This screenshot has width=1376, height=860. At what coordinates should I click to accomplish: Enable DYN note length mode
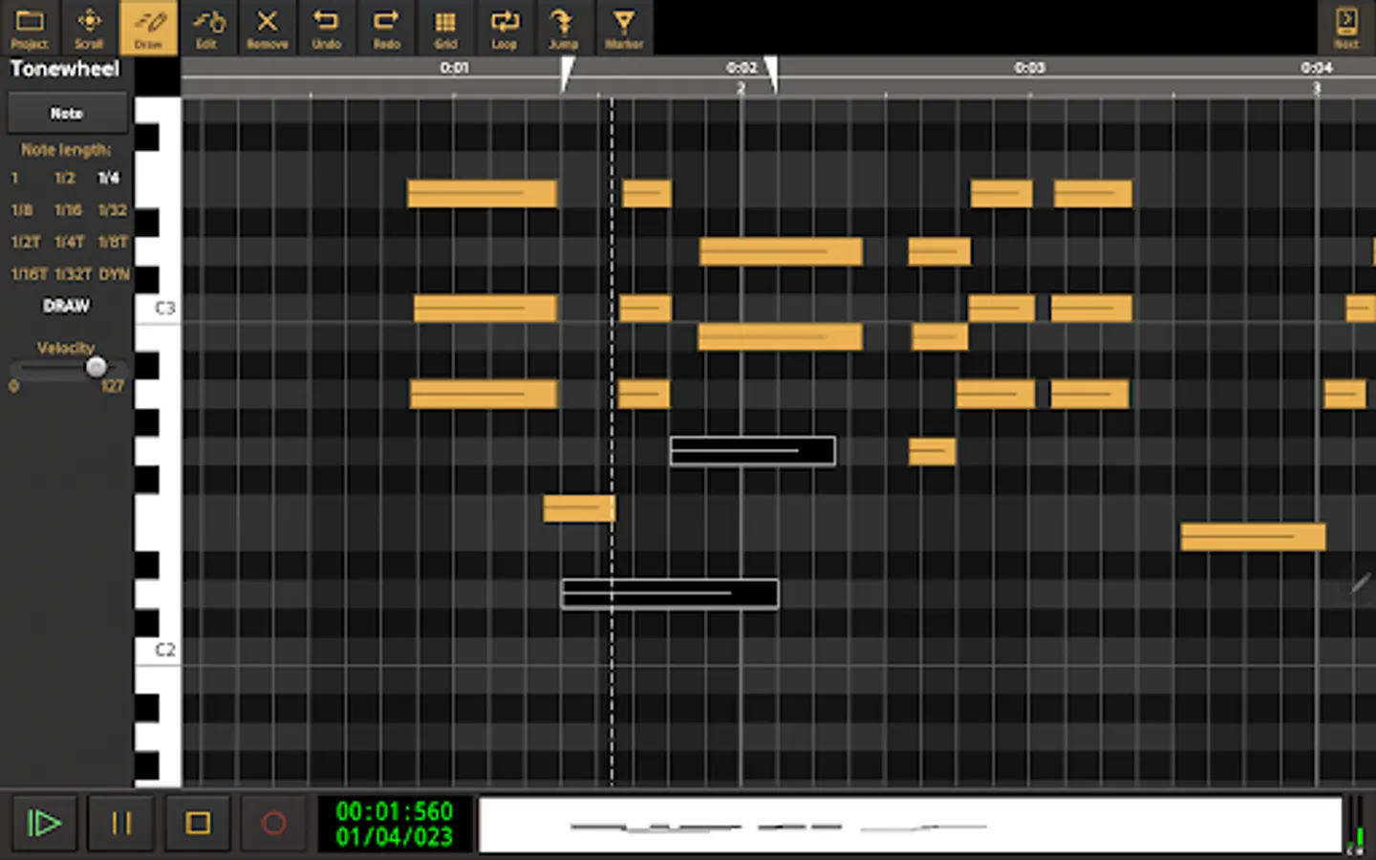(113, 274)
